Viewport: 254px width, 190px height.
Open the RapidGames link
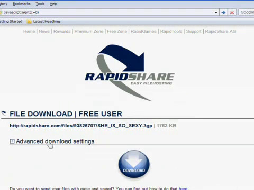(143, 31)
